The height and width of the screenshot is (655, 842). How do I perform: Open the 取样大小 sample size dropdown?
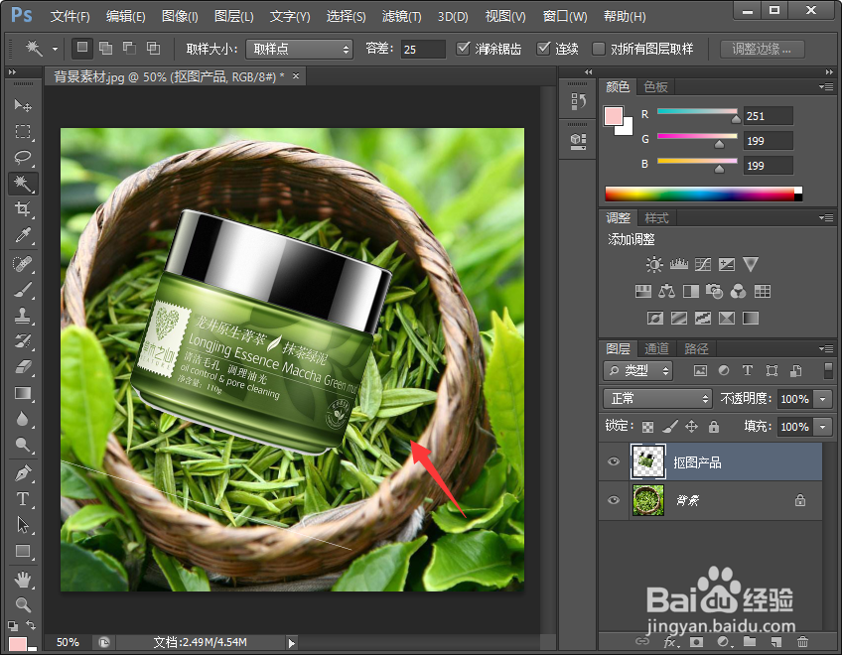click(x=299, y=50)
